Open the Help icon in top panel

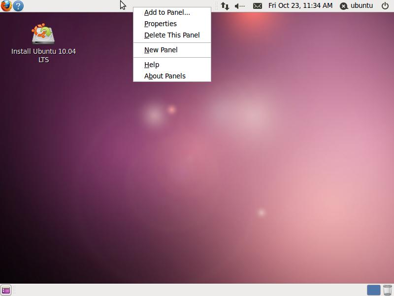pyautogui.click(x=18, y=6)
